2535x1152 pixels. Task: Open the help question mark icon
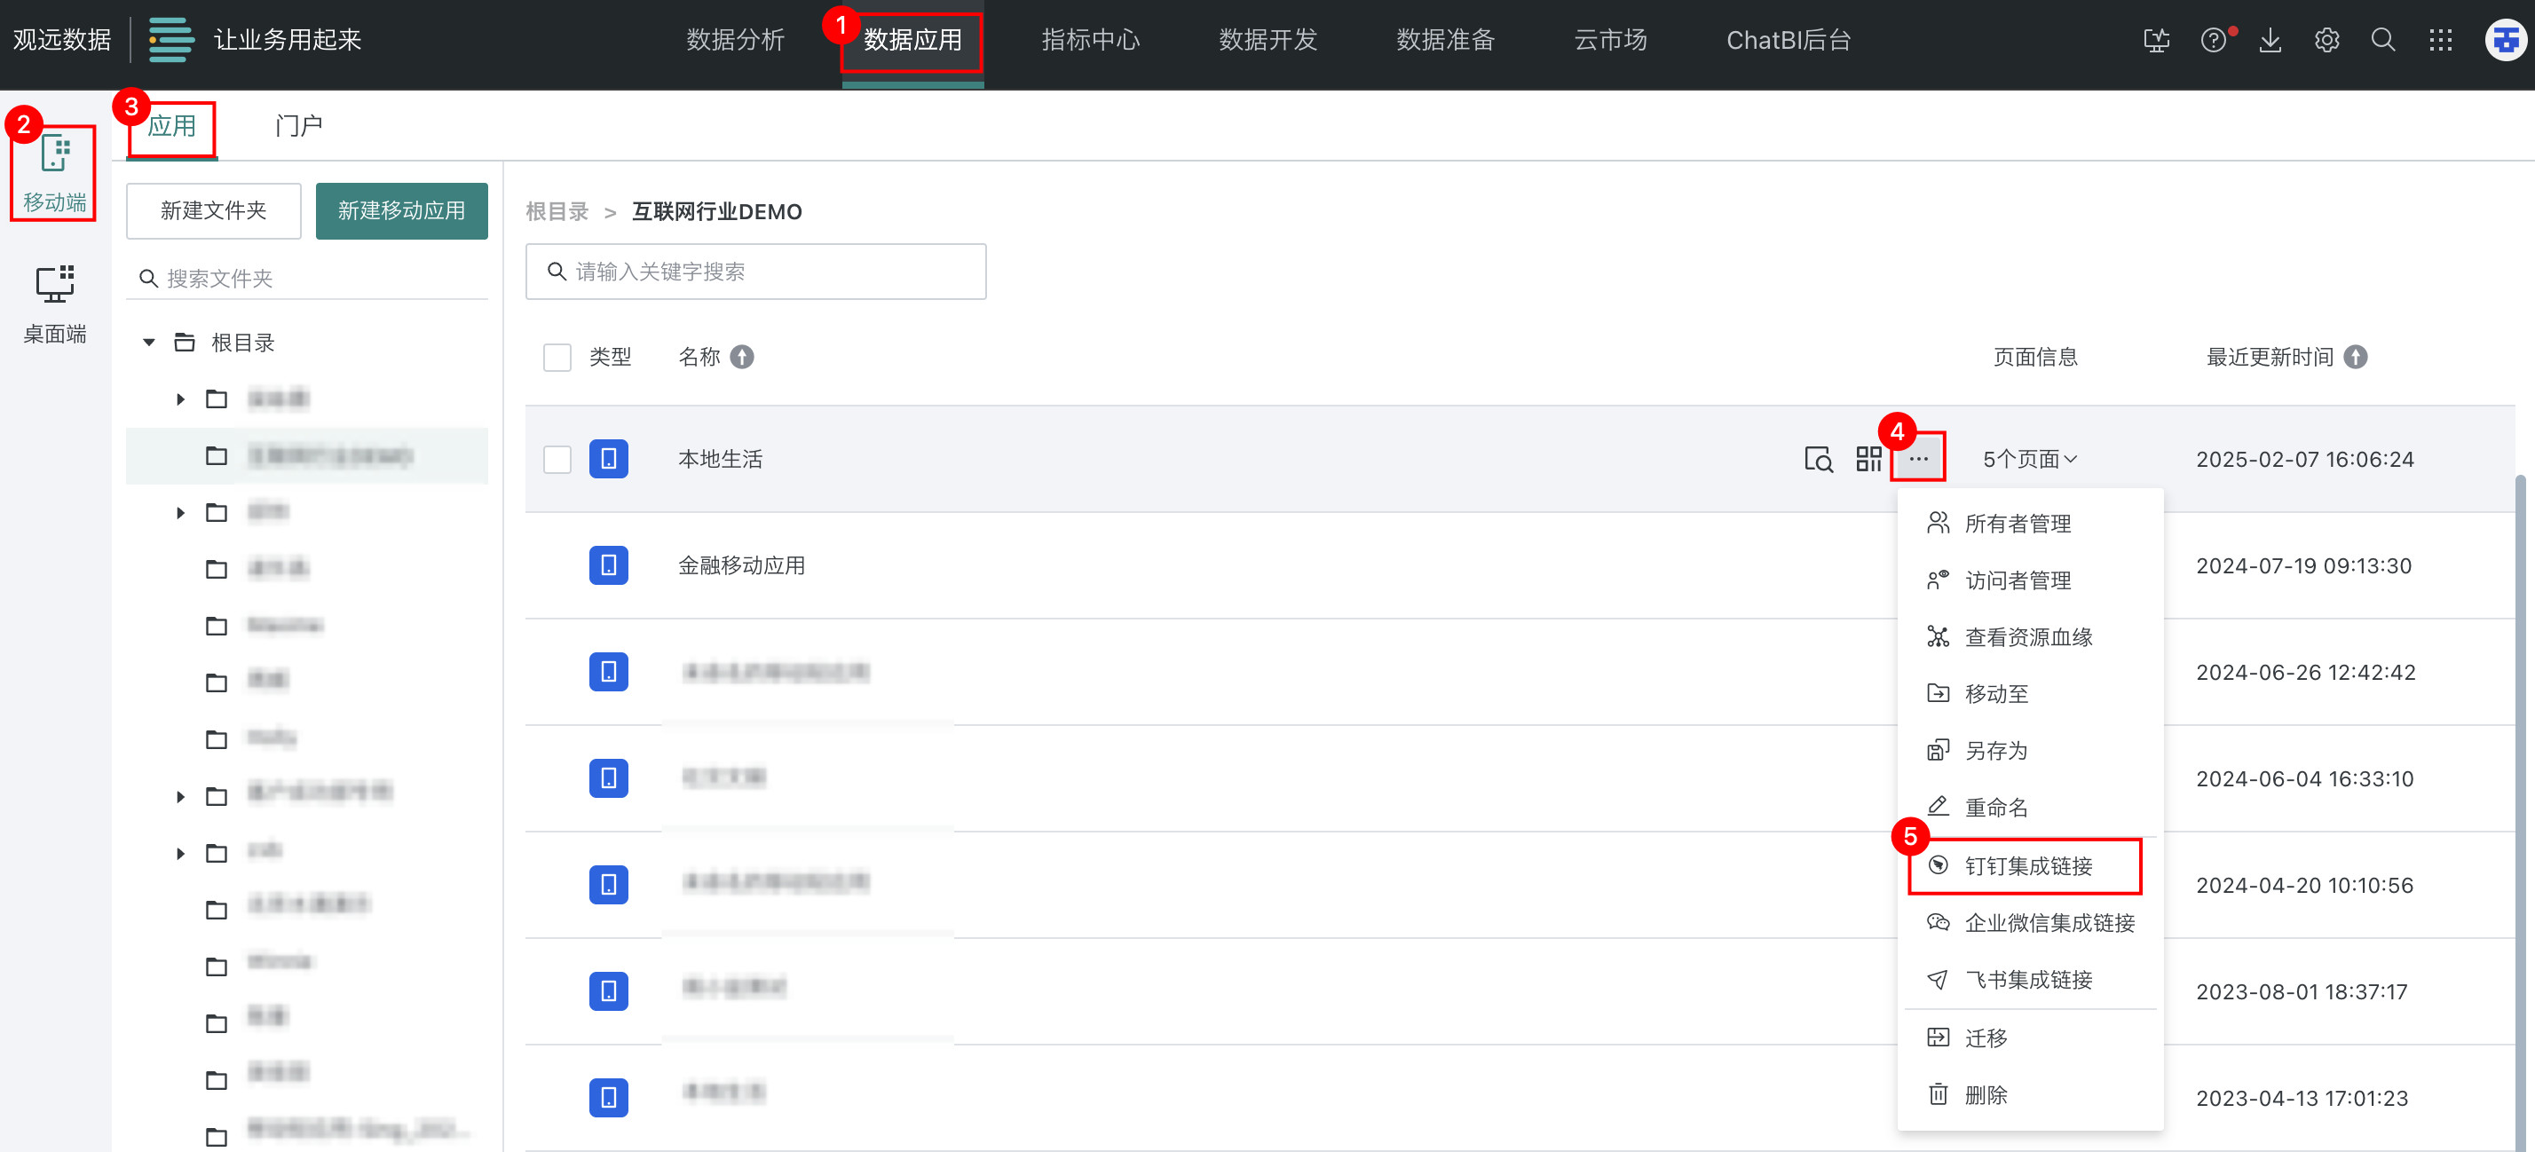point(2213,40)
